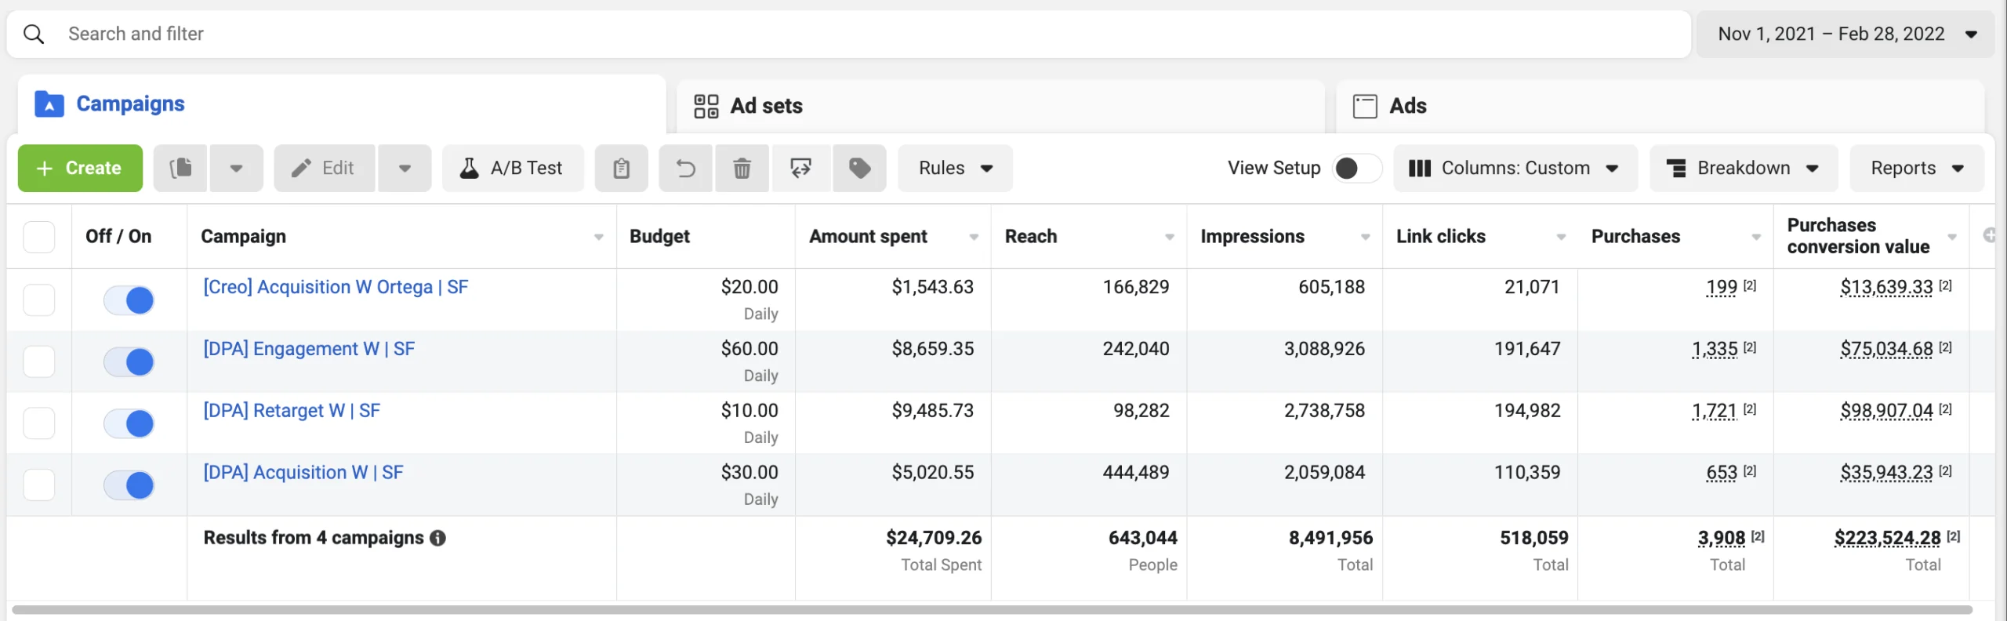The image size is (2007, 621).
Task: Click the trash delete icon
Action: click(742, 168)
